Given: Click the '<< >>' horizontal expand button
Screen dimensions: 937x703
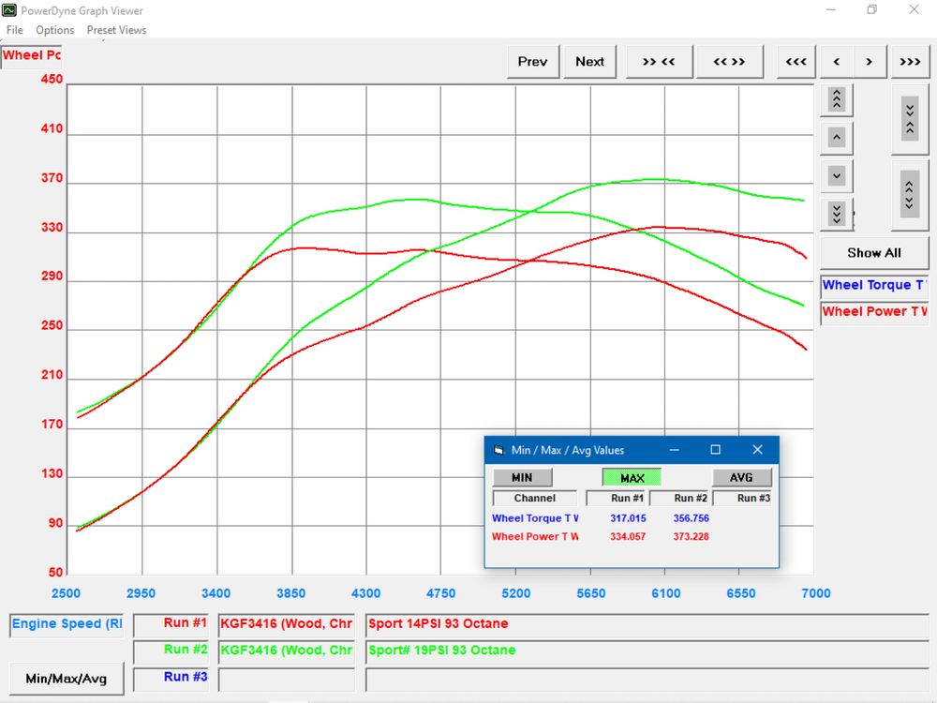Looking at the screenshot, I should pyautogui.click(x=729, y=62).
